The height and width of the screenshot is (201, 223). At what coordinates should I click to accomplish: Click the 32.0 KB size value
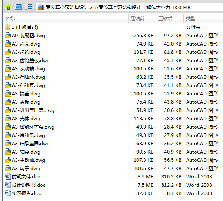pyautogui.click(x=145, y=193)
